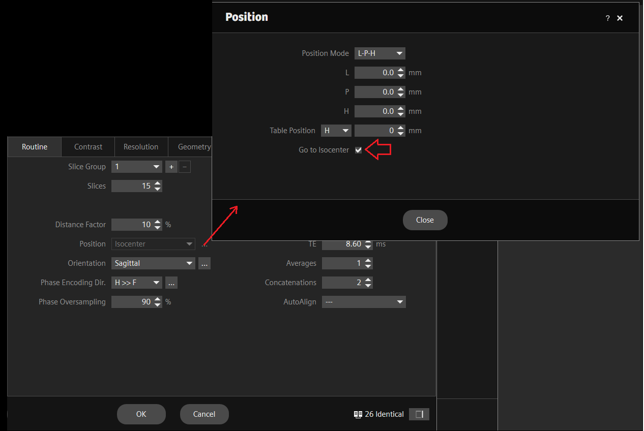Increase the H coordinate with up arrow
644x431 pixels.
(401, 109)
